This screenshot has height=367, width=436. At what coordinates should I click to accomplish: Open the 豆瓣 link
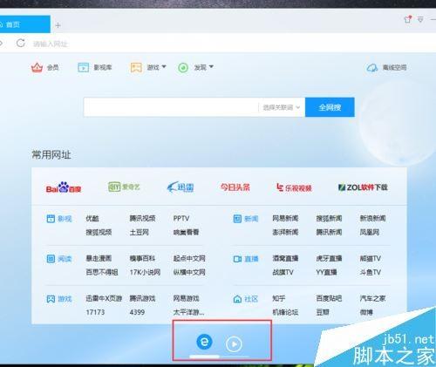tap(323, 312)
